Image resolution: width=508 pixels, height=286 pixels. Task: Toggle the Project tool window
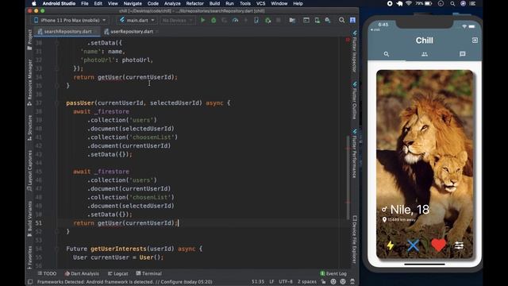(x=30, y=40)
